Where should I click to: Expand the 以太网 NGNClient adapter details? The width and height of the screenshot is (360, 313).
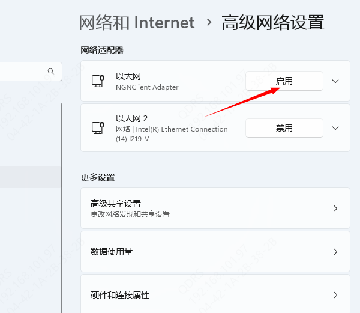click(x=335, y=81)
